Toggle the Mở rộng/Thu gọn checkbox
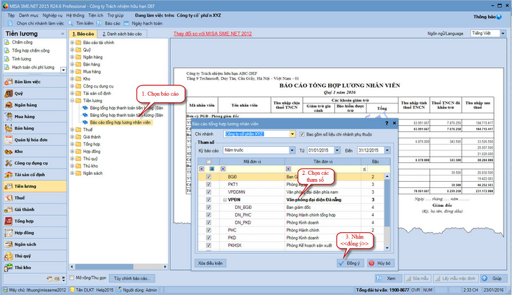This screenshot has width=512, height=295. click(72, 278)
